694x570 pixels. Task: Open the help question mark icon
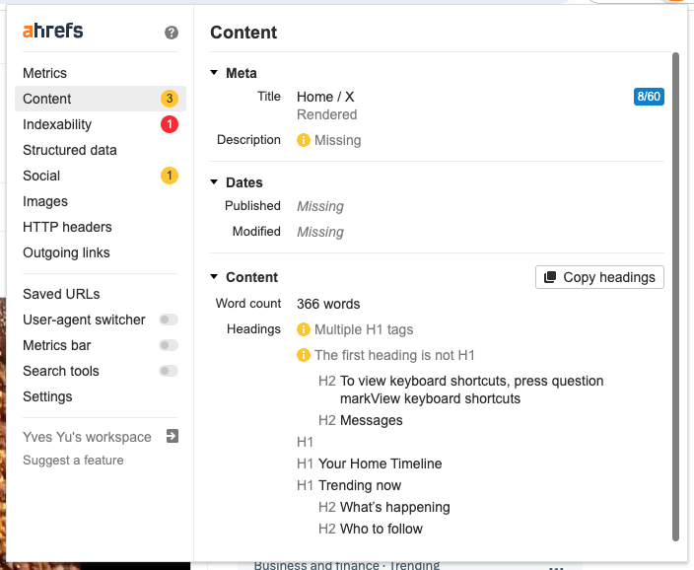pyautogui.click(x=172, y=33)
